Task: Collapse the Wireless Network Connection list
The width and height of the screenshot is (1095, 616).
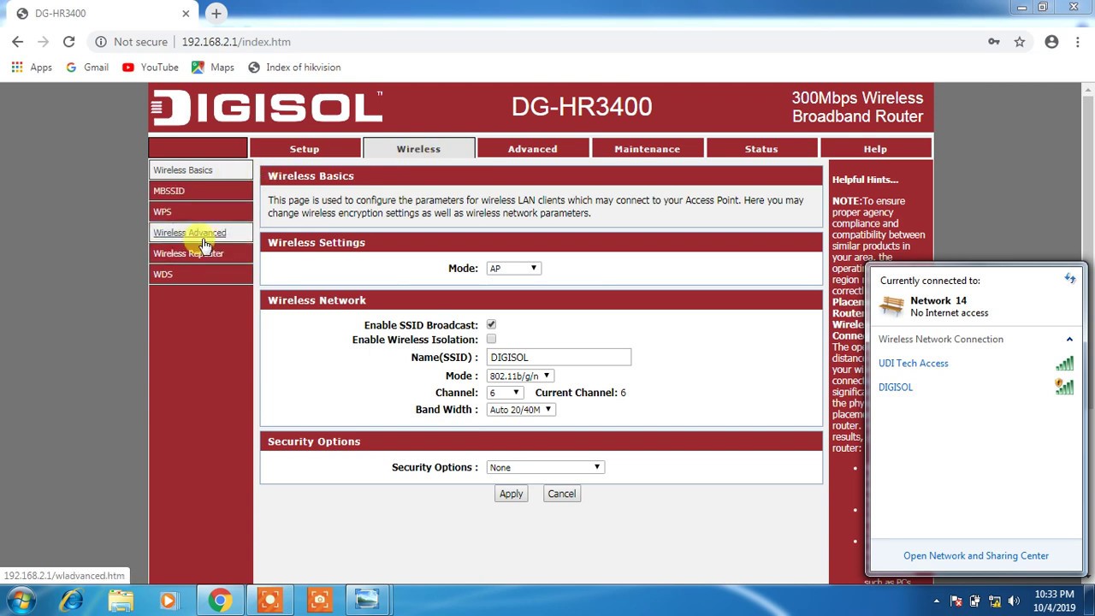Action: 1069,340
